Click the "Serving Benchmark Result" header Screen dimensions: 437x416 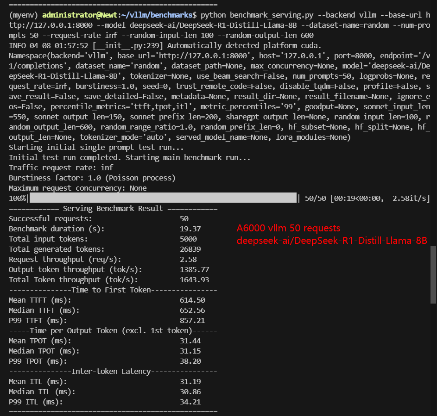coord(113,208)
